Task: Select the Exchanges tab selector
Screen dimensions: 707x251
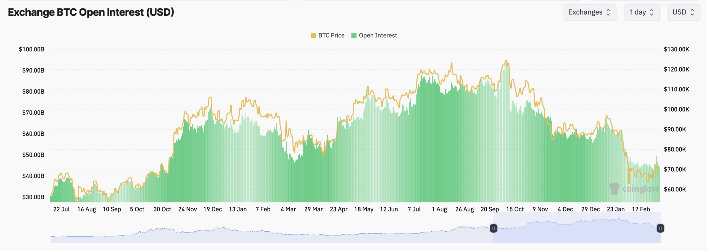Action: (x=590, y=12)
